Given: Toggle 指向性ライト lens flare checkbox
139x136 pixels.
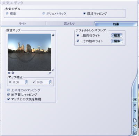Looking at the screenshot, I should click(78, 35).
